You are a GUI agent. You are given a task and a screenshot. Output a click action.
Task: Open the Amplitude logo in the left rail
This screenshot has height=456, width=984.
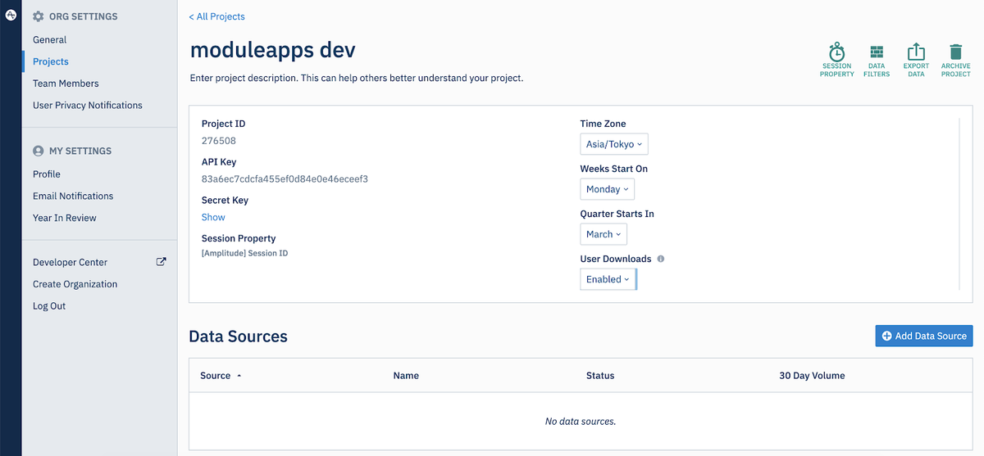pyautogui.click(x=11, y=16)
